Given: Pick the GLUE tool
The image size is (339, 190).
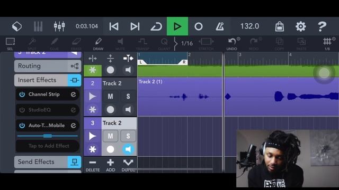Looking at the screenshot, I should coord(54,44).
